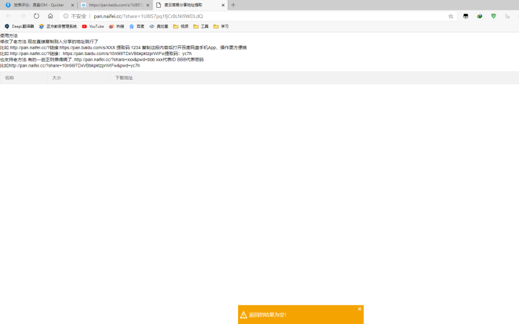The image size is (519, 324).
Task: Close the active 度云简易分享地址提取 tab
Action: [223, 5]
